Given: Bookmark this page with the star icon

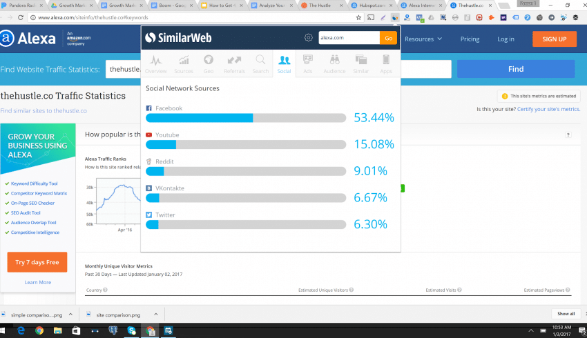Looking at the screenshot, I should click(x=358, y=17).
